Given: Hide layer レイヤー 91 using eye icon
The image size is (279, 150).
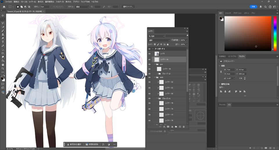Looking at the screenshot, I should click(149, 59).
